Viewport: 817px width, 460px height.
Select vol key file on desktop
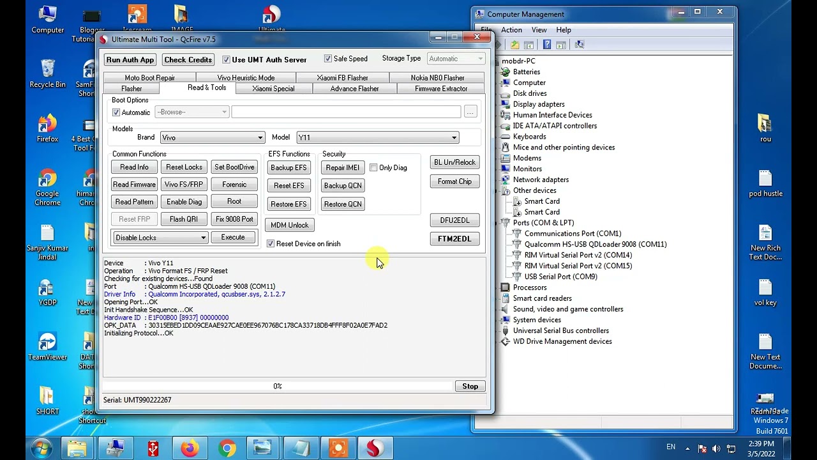[765, 293]
